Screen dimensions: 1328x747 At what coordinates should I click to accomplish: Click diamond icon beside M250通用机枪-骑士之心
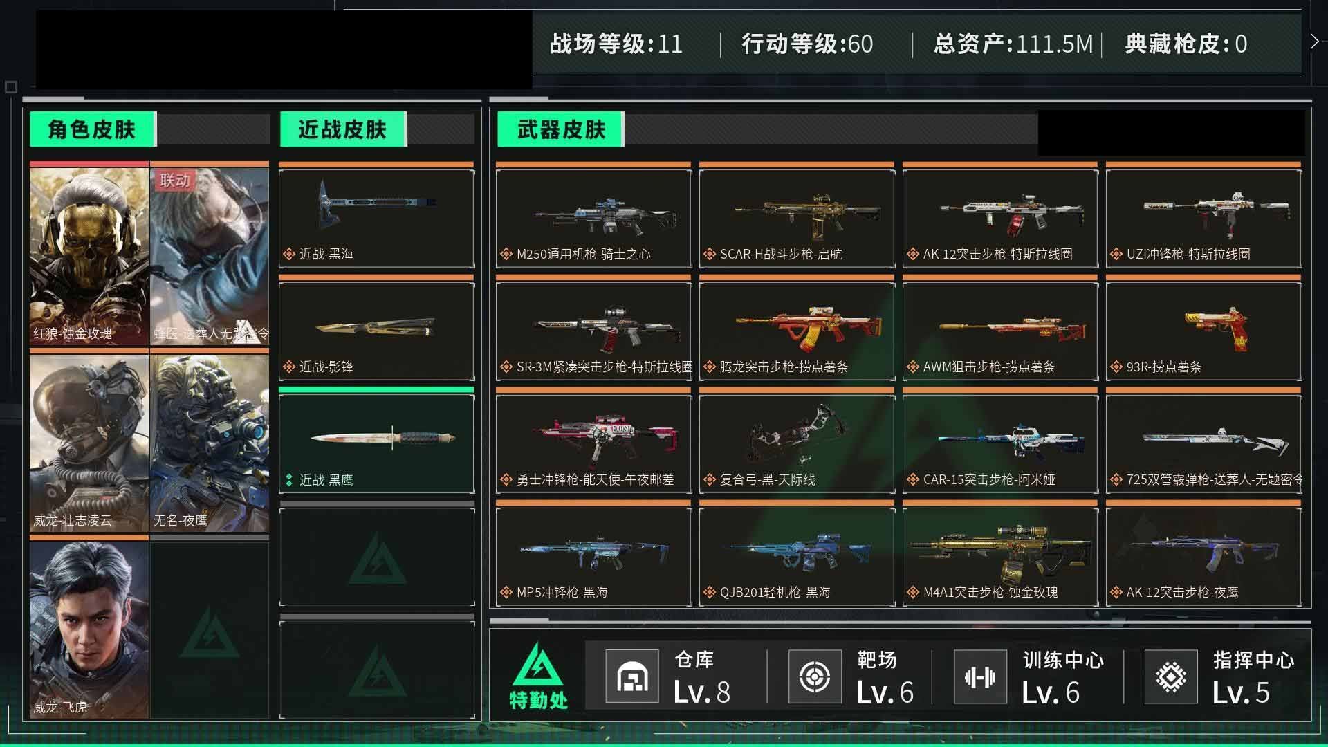[x=506, y=254]
